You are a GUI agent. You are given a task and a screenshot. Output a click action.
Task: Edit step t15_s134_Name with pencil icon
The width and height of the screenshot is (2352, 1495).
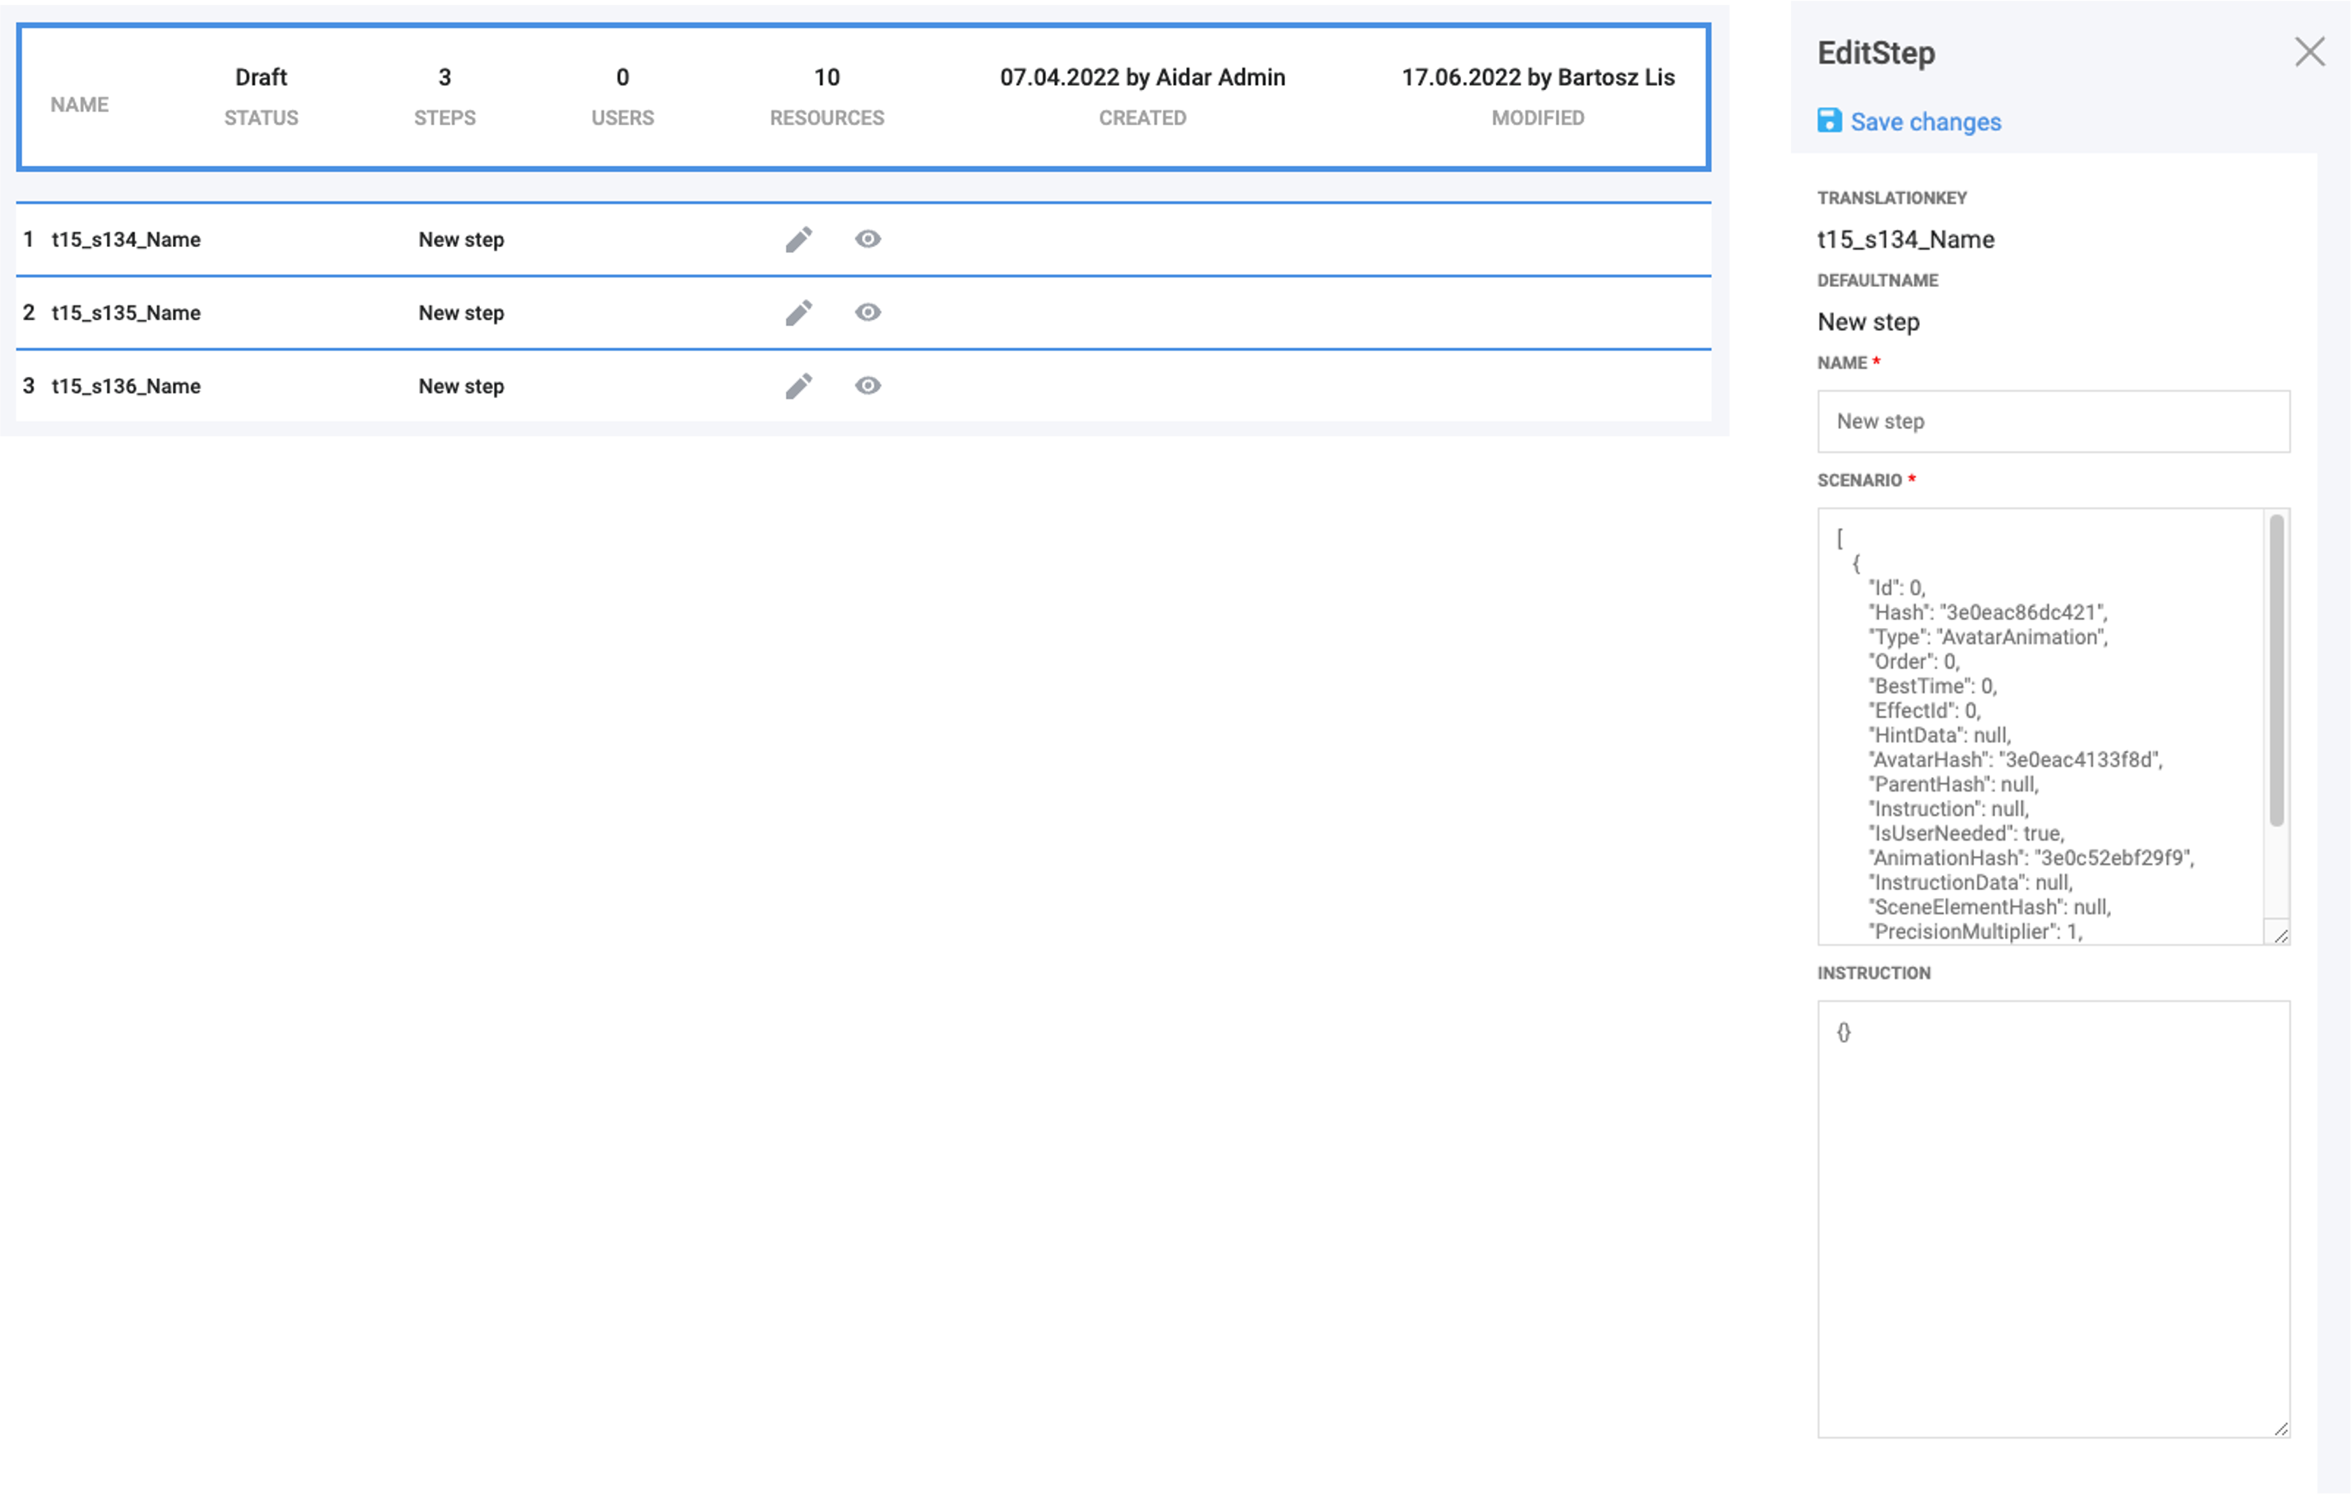pos(798,239)
